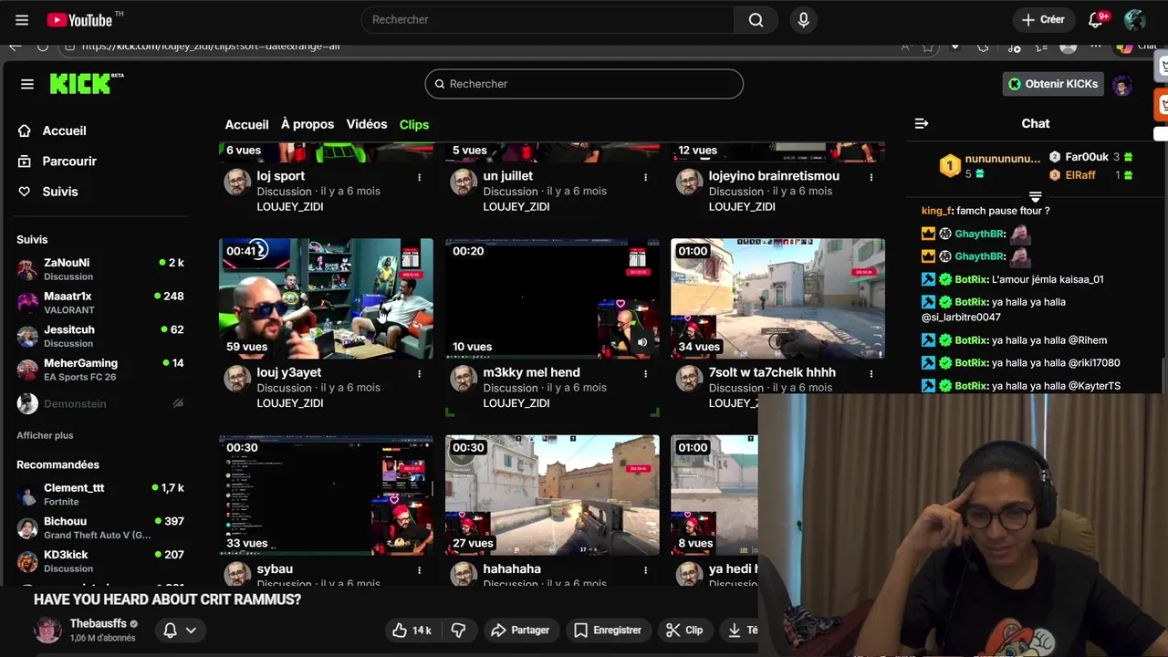The height and width of the screenshot is (657, 1168).
Task: Open options for 7solt w ta7chelk clip
Action: coord(871,373)
